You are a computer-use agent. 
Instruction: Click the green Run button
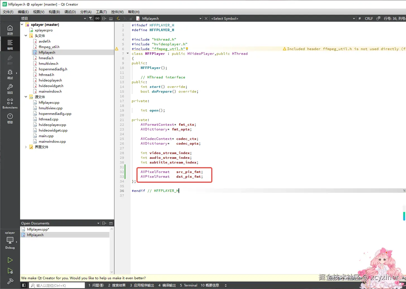coord(10,260)
